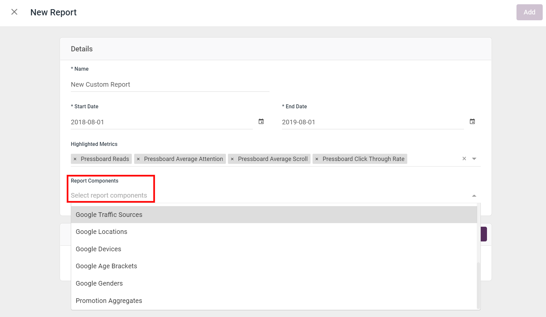This screenshot has width=546, height=317.
Task: Click the Pressboard Reads tag text
Action: point(105,159)
